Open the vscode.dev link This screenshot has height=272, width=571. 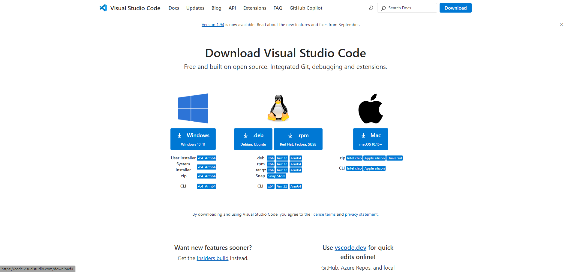coord(350,248)
